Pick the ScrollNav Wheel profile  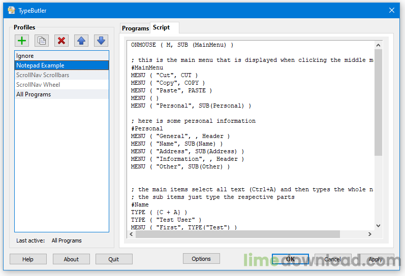click(61, 85)
